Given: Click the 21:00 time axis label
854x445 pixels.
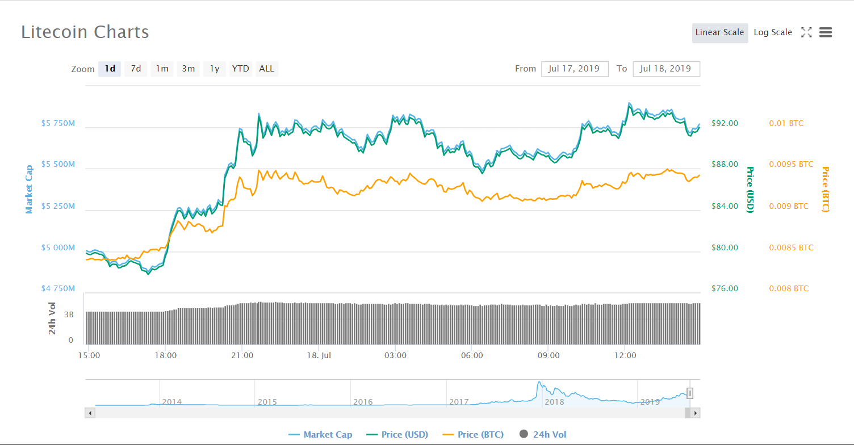Looking at the screenshot, I should 242,356.
